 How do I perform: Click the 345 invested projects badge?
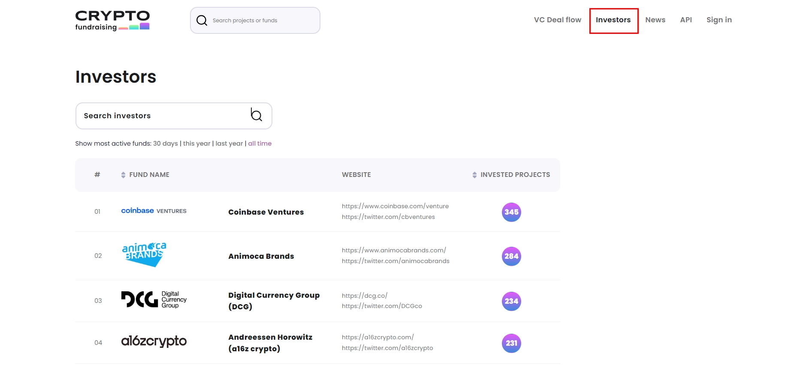511,212
